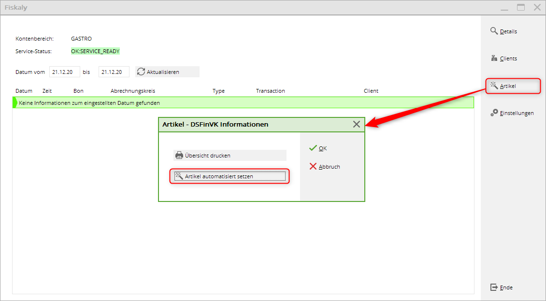This screenshot has width=546, height=301.
Task: Cancel dialog with Abbruch
Action: click(x=325, y=167)
